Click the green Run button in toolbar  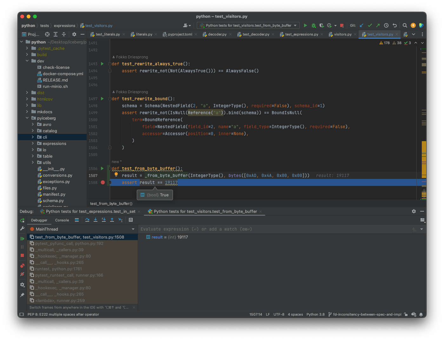click(305, 25)
